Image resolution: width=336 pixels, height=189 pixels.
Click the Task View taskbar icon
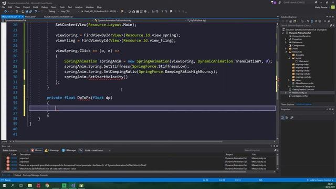(x=21, y=185)
